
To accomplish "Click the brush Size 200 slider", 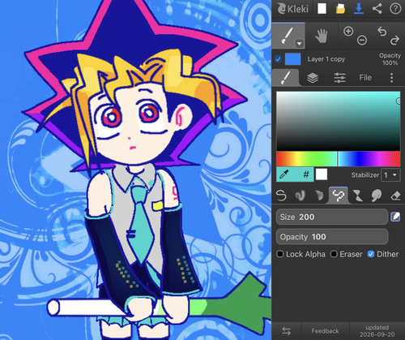I will [332, 217].
